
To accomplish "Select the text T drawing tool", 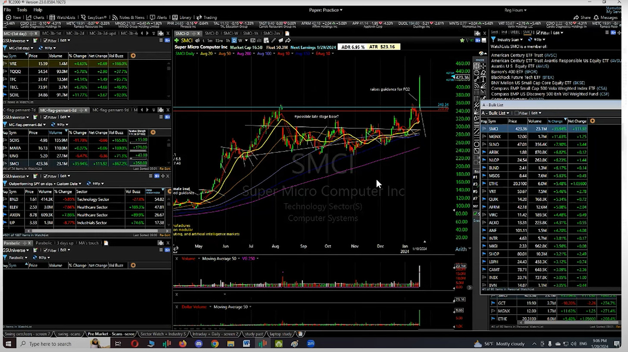I will click(x=484, y=80).
